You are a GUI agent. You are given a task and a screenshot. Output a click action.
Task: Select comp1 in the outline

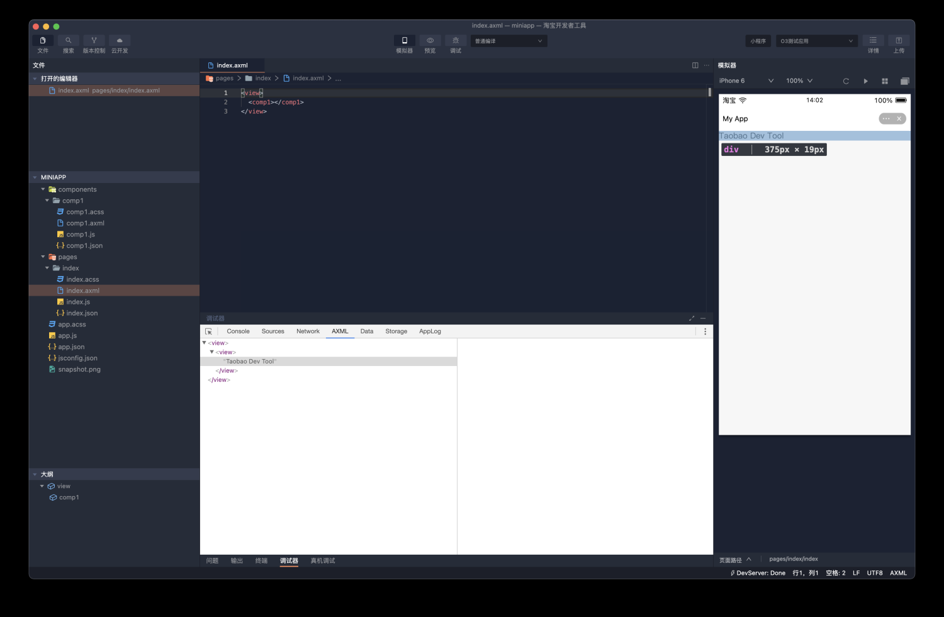click(x=69, y=497)
